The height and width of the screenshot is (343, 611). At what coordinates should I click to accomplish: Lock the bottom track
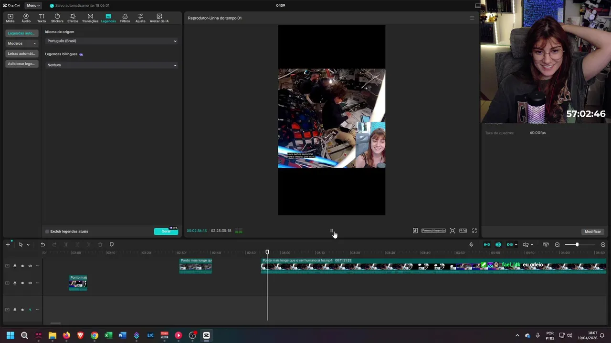coord(15,310)
